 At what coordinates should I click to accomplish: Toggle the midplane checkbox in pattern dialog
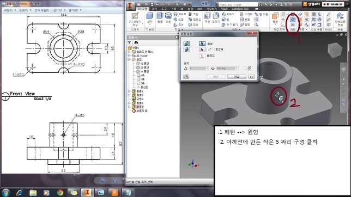pyautogui.click(x=245, y=68)
